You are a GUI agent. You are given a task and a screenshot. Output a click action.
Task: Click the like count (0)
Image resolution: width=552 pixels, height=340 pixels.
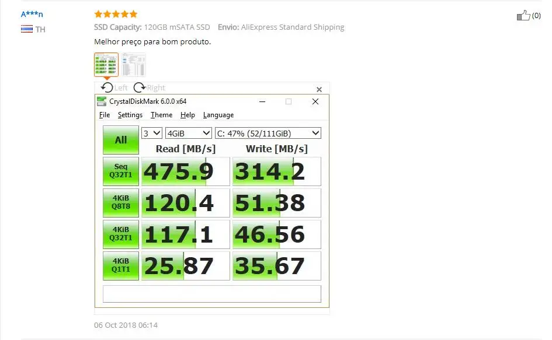coord(536,16)
